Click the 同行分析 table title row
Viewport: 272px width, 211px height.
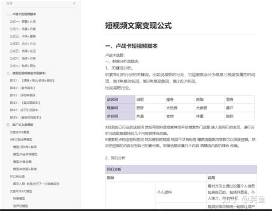coord(181,169)
